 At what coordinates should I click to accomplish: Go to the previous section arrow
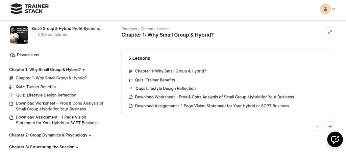click(318, 126)
